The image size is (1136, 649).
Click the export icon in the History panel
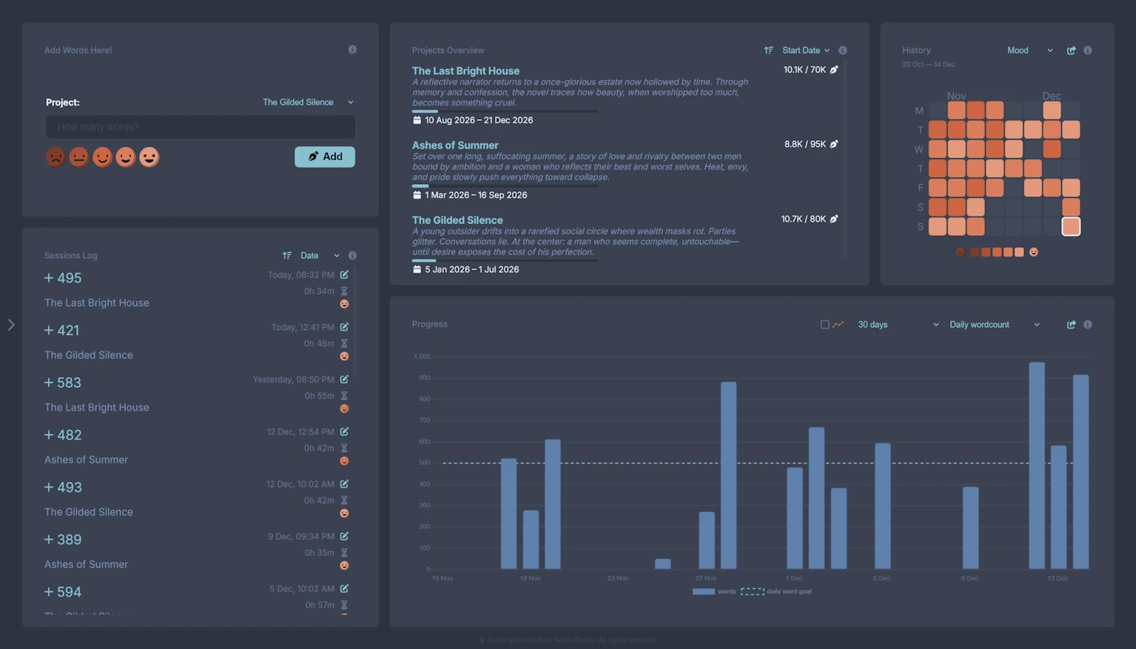1070,50
